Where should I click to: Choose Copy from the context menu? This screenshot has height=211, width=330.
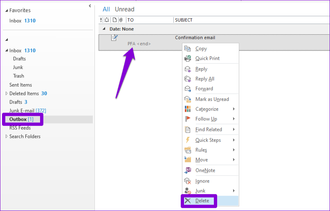coord(211,49)
